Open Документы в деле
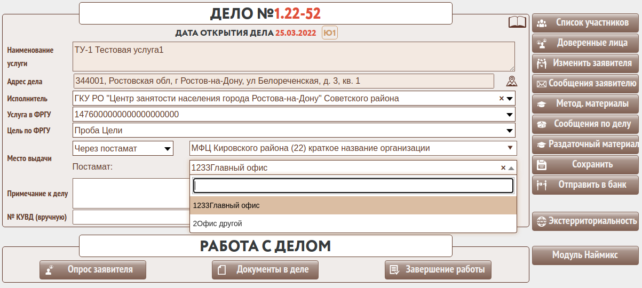The height and width of the screenshot is (288, 642). [x=265, y=270]
